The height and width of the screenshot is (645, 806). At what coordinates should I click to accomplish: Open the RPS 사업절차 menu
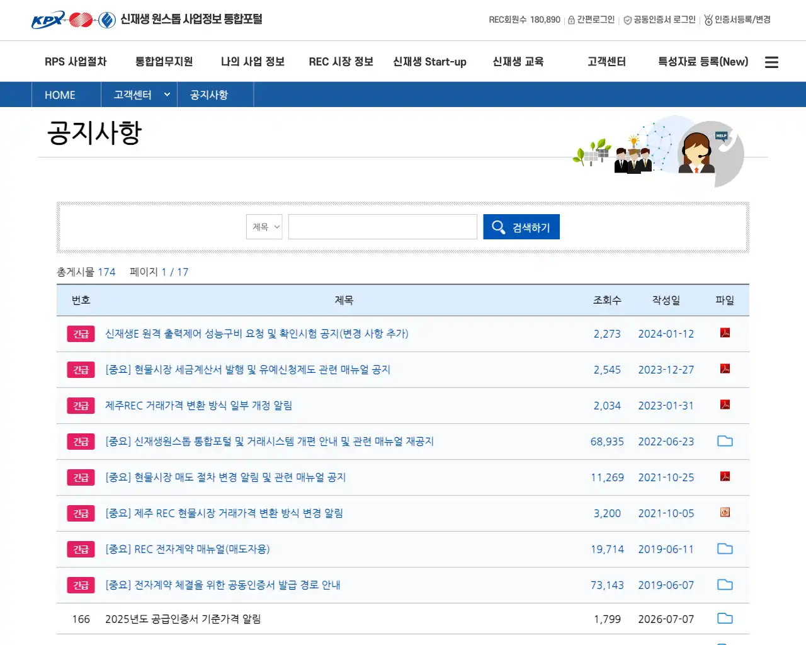76,62
